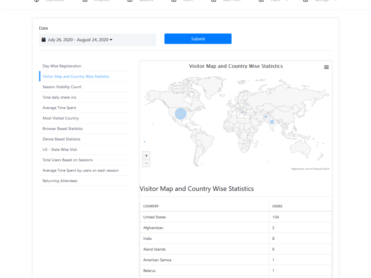Screen dimensions: 371x278
Task: Click the user count 6 for Aland Islands
Action: 273,249
